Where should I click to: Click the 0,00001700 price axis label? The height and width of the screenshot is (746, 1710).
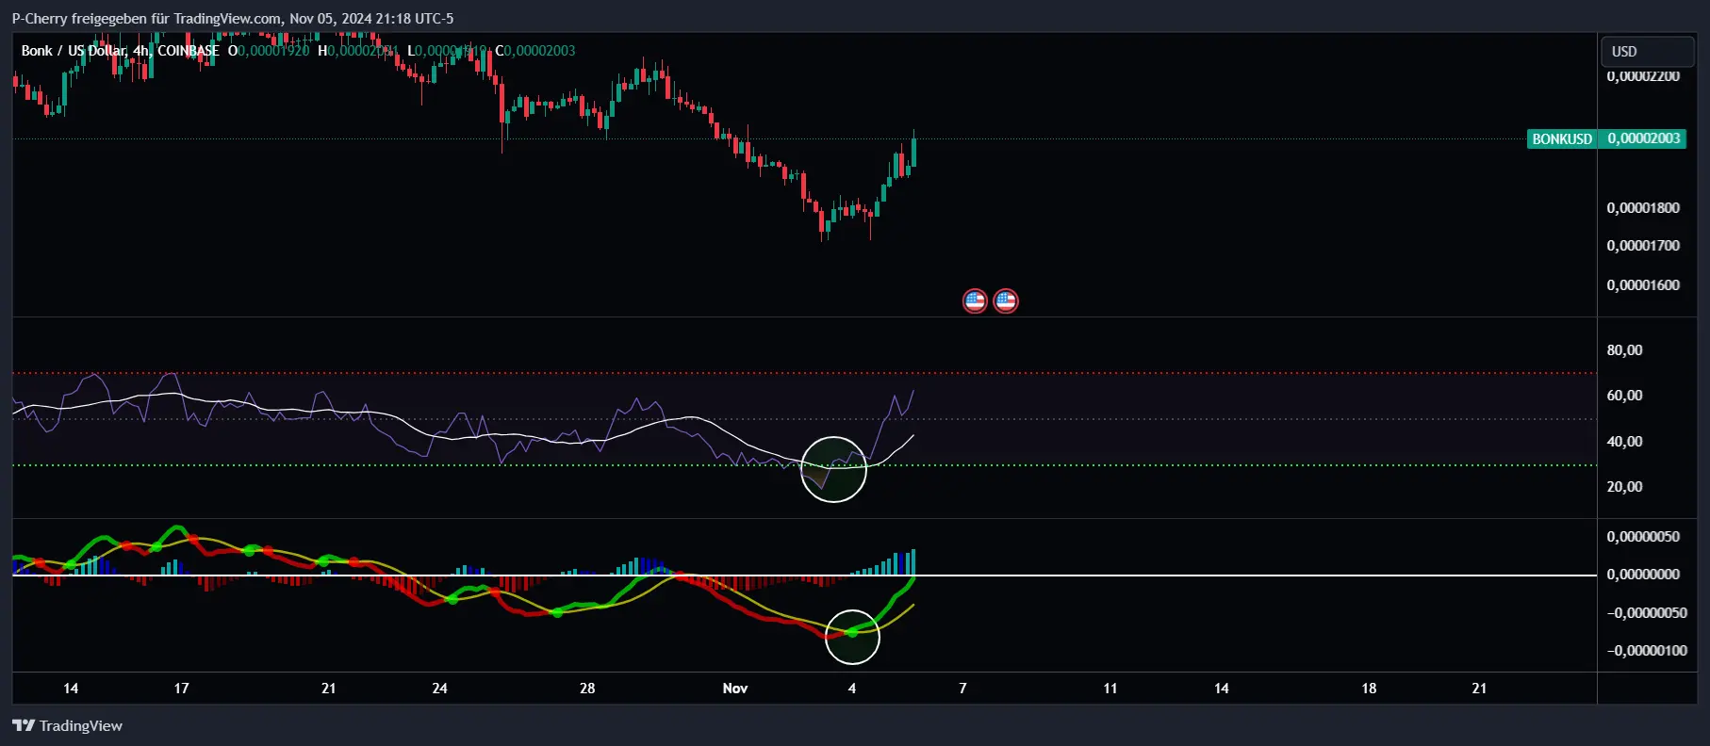(1643, 246)
